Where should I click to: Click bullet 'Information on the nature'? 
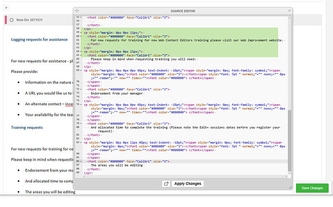point(49,83)
